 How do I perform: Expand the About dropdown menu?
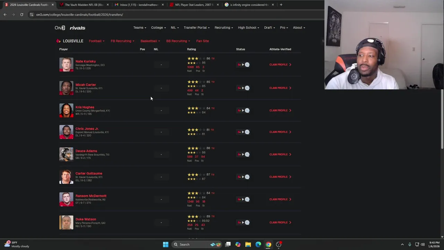(299, 28)
